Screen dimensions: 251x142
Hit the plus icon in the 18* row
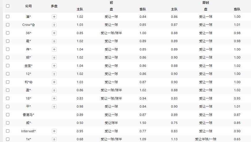pos(54,98)
